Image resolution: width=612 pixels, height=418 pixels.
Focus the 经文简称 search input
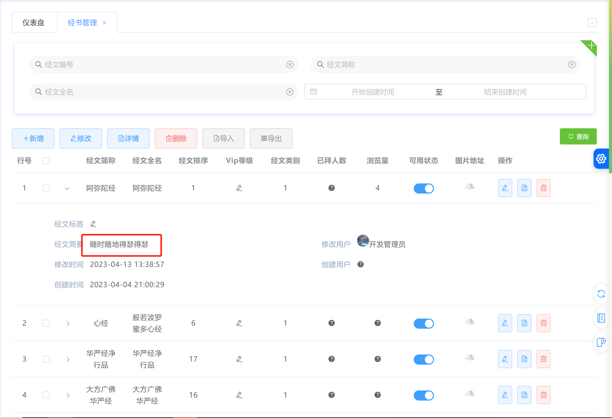click(x=445, y=65)
